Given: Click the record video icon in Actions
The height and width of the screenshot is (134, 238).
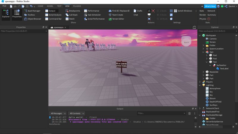Looking at the screenshot, I should coord(153,11).
